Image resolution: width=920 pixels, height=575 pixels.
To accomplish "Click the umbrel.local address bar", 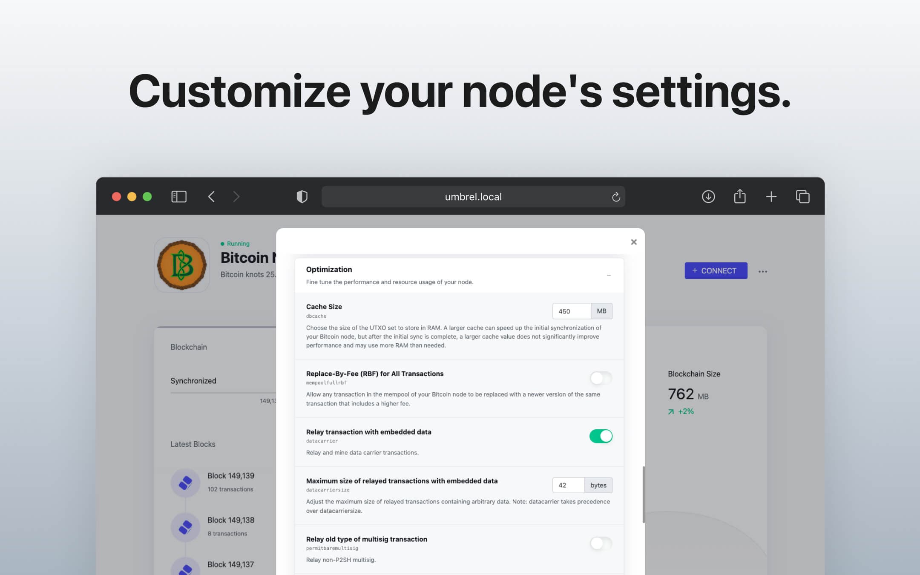I will click(473, 197).
